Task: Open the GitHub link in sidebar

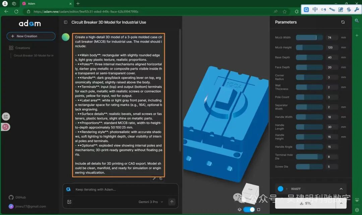Action: click(17, 197)
